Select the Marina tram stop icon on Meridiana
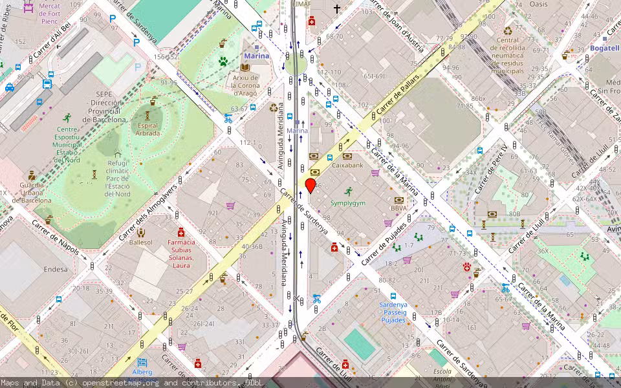The image size is (621, 388). point(297,122)
